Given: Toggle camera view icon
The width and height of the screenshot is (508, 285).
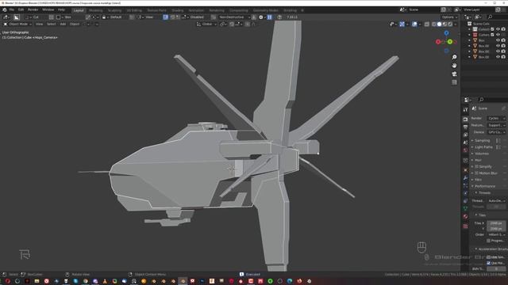Looking at the screenshot, I should point(454,74).
